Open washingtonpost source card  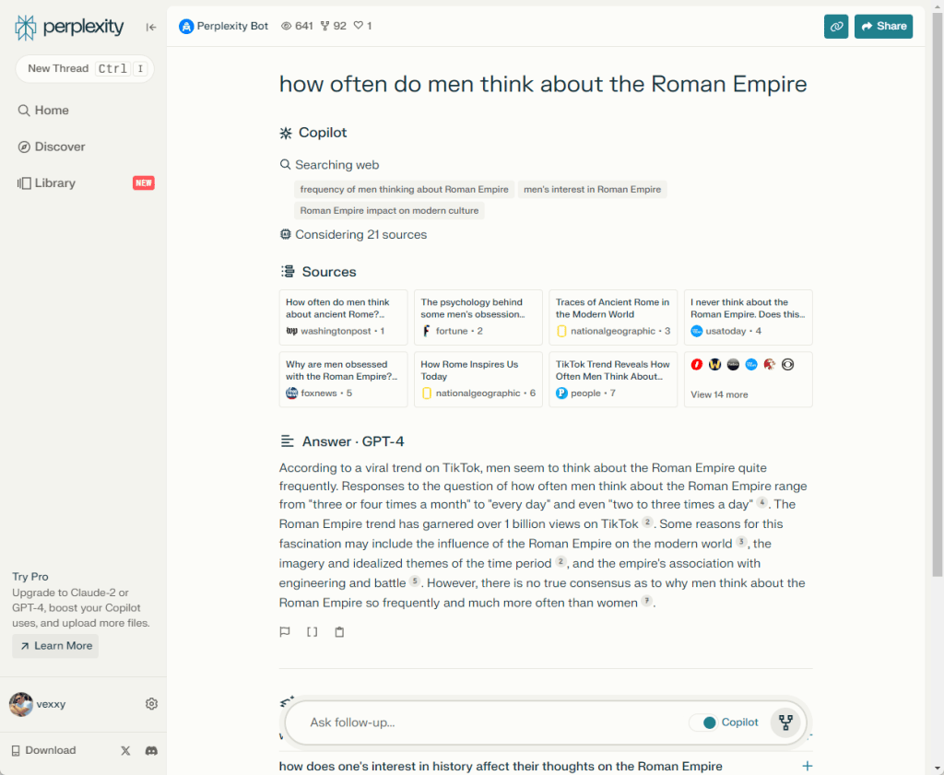343,317
